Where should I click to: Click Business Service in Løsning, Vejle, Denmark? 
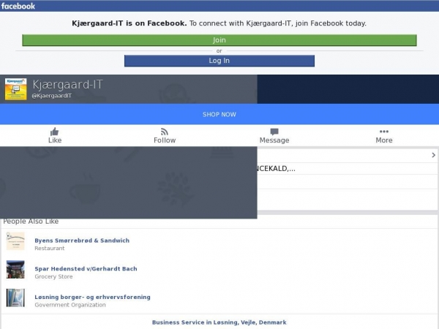[x=219, y=322]
